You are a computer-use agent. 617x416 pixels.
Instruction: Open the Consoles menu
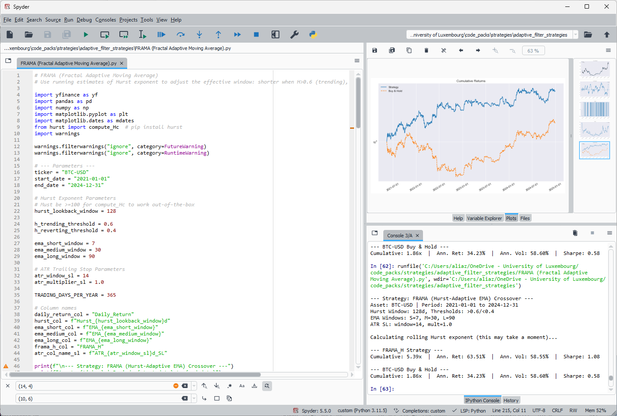[x=106, y=20]
